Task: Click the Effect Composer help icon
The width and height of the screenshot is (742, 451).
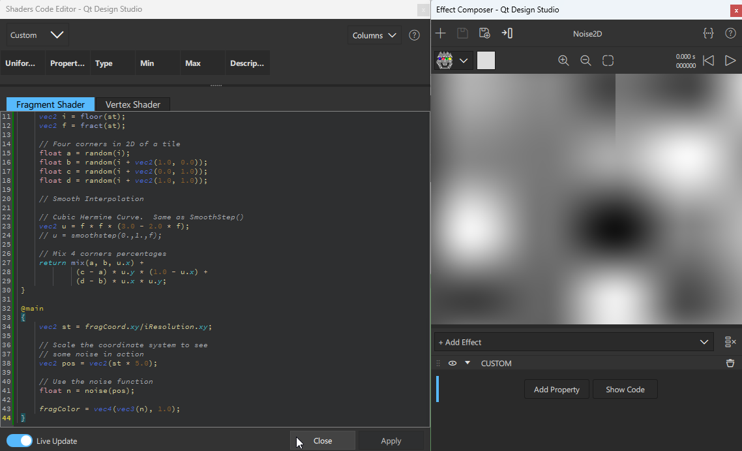Action: pos(730,33)
